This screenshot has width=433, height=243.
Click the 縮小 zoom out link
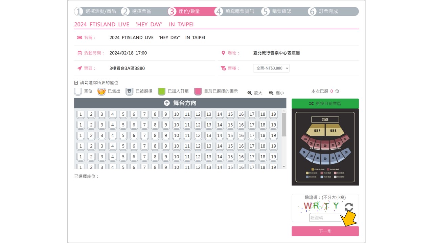point(276,93)
